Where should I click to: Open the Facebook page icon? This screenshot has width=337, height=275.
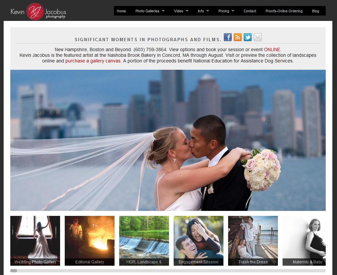pyautogui.click(x=228, y=37)
